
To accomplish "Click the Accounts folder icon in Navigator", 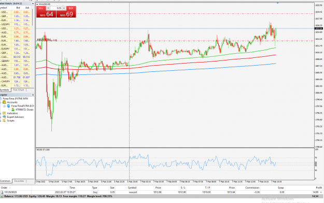I will (4, 102).
